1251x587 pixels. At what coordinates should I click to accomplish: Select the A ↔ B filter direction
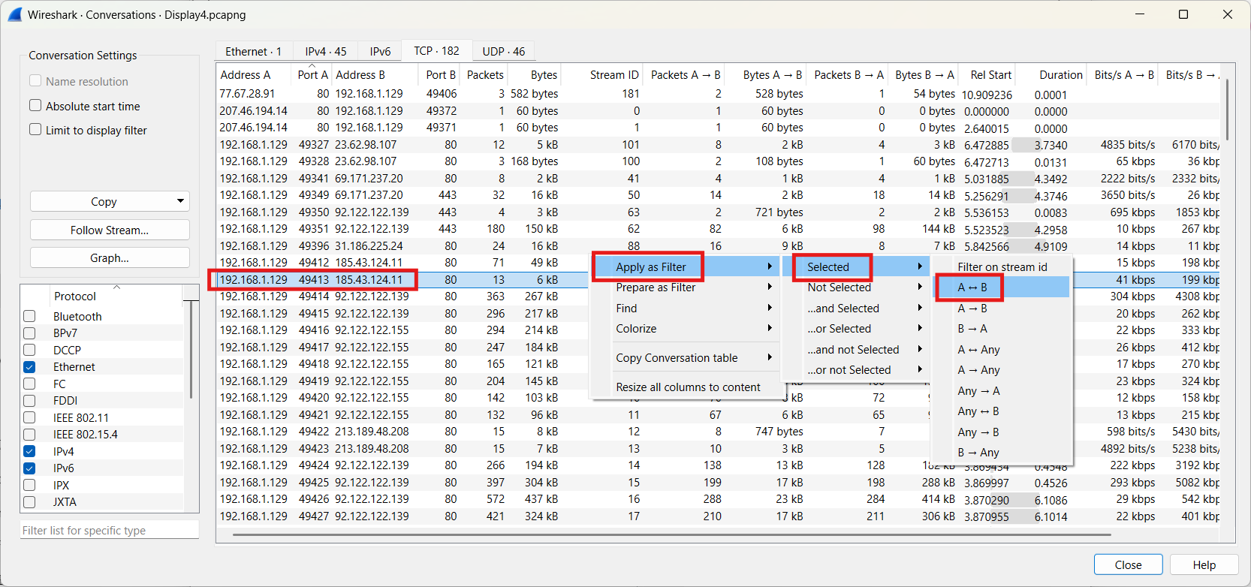(1002, 287)
